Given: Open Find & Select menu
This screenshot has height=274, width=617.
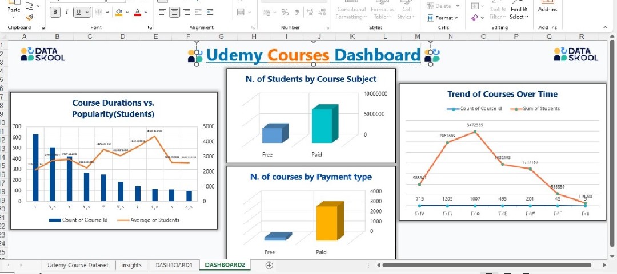Looking at the screenshot, I should coord(519,10).
